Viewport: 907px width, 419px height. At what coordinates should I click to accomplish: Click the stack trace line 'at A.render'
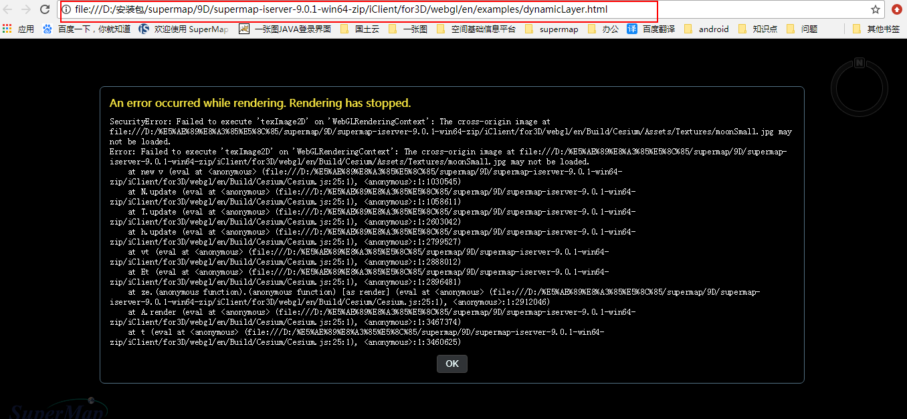[x=373, y=317]
